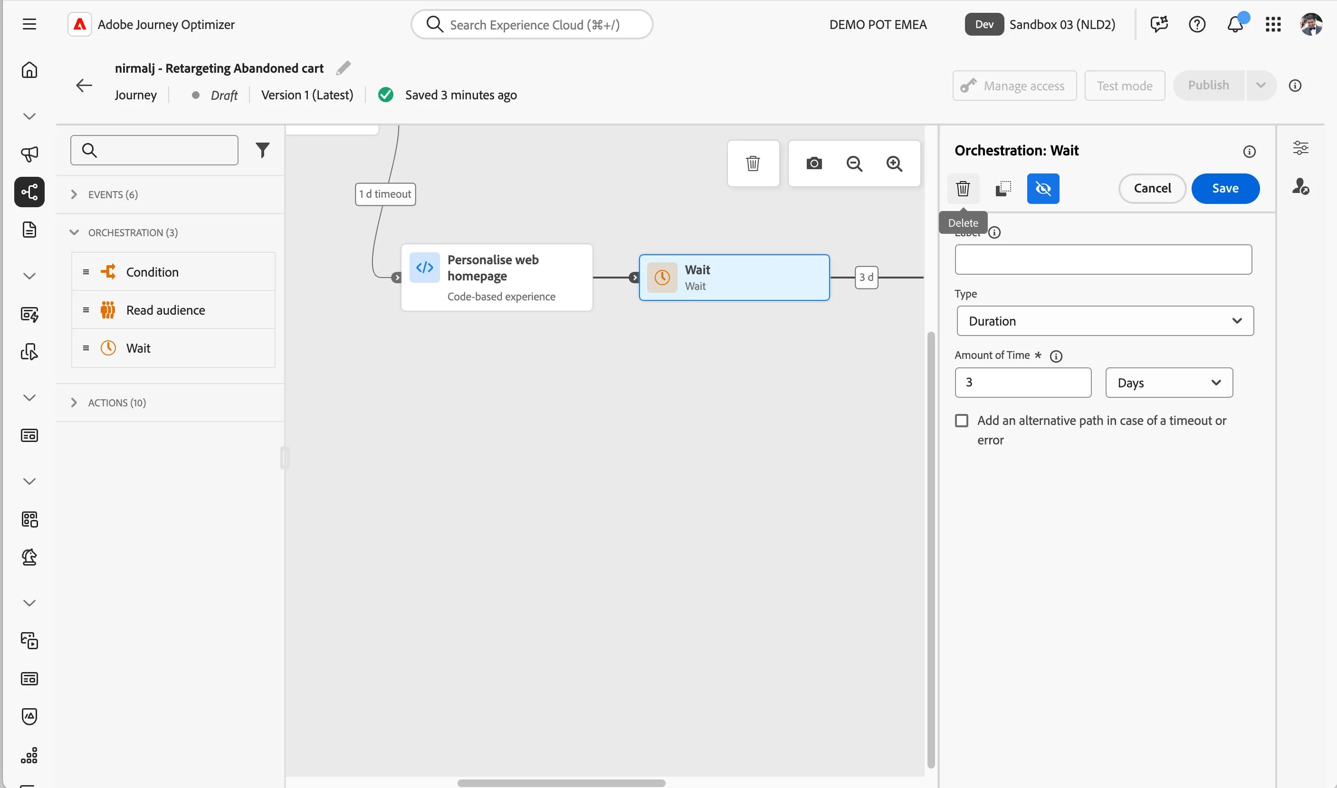Click Save in the Wait panel

1225,189
